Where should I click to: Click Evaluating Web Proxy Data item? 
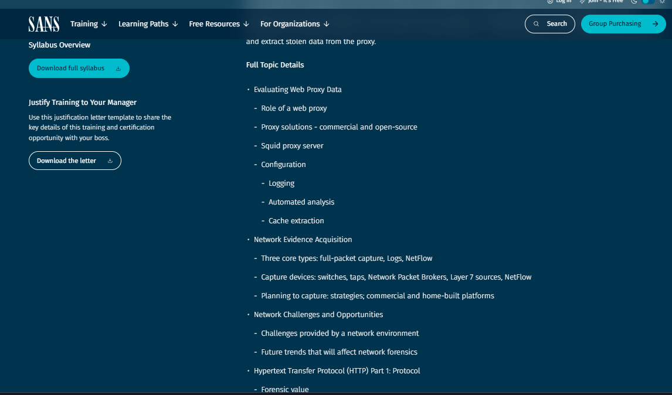297,90
